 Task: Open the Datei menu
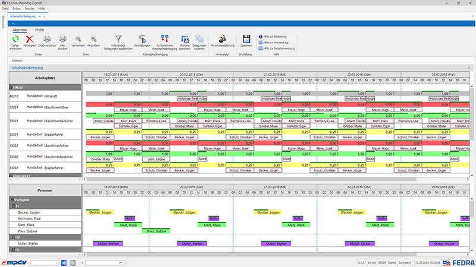[x=5, y=9]
